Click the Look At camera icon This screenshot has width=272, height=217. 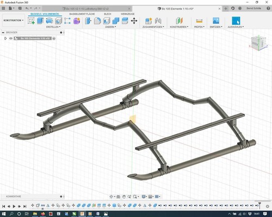[x=119, y=196]
